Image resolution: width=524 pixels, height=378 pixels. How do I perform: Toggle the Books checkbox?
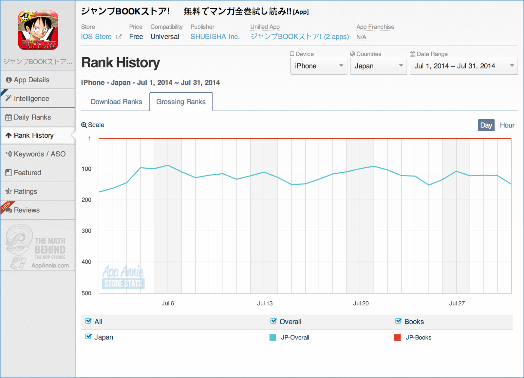point(398,321)
